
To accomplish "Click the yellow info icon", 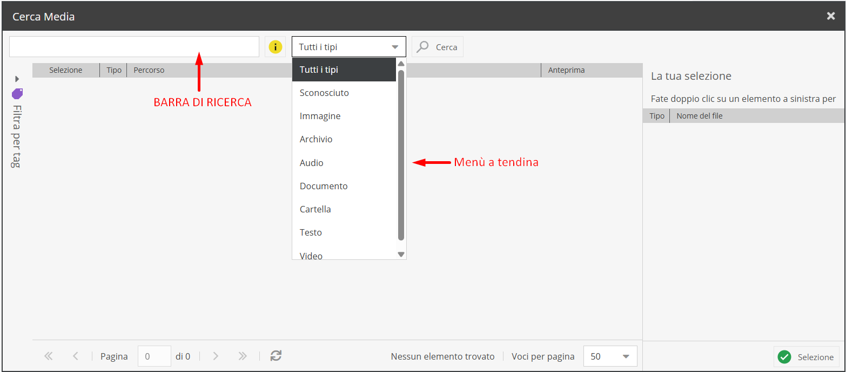I will click(x=275, y=47).
